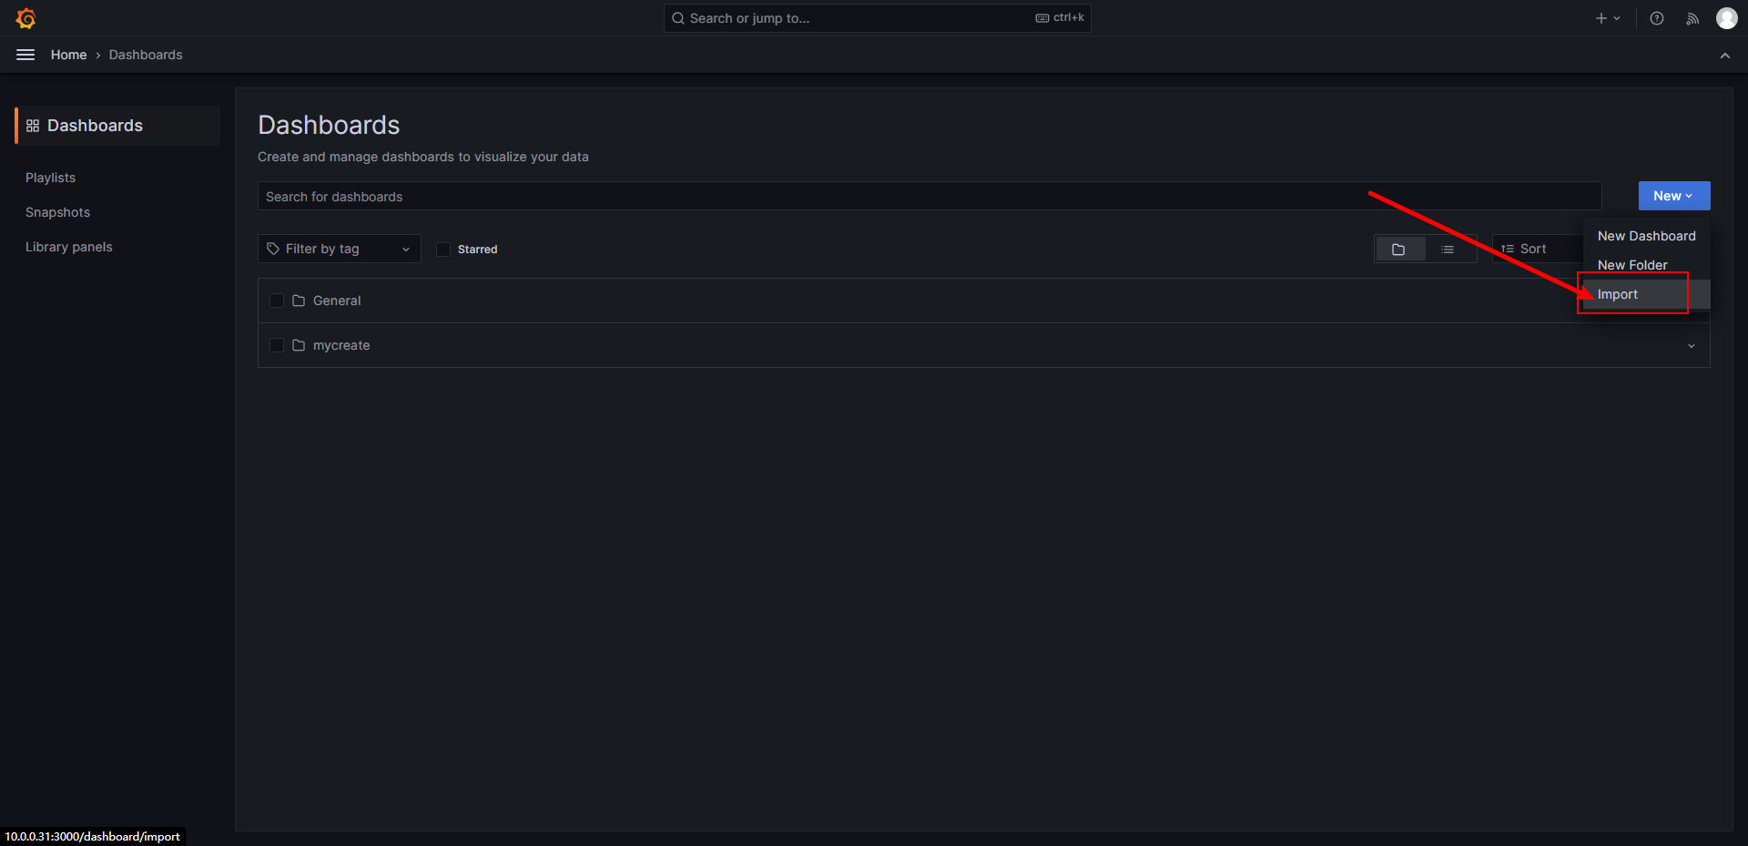Switch to folder view icon
Screen dimensions: 1748x846
click(1399, 249)
